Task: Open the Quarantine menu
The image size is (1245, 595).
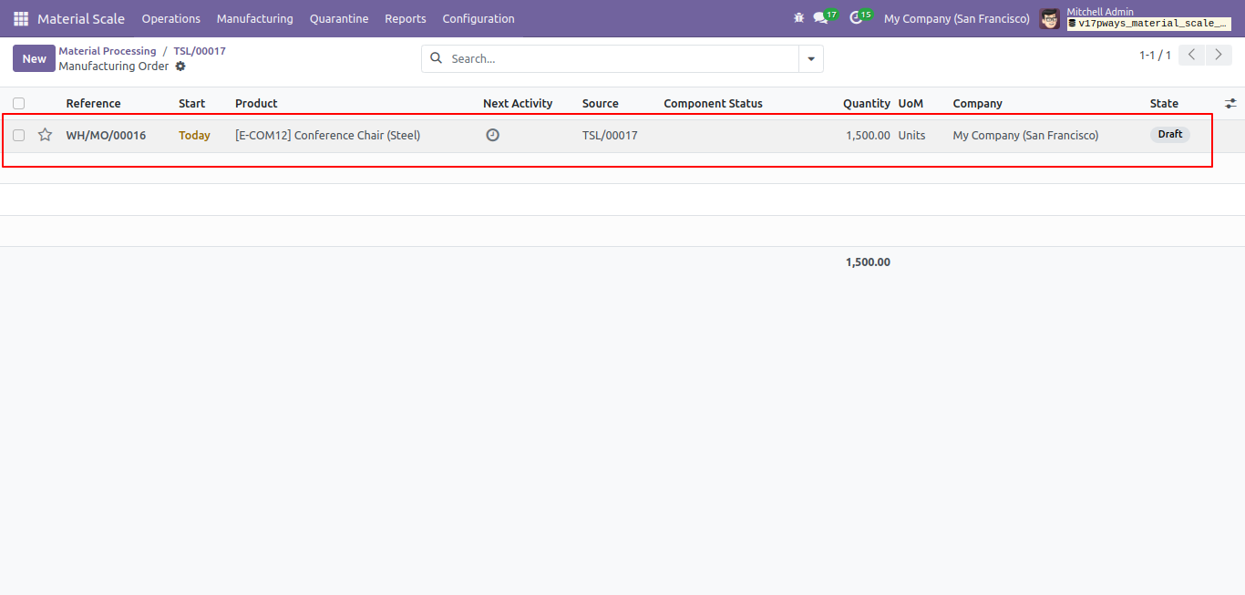Action: coord(339,18)
